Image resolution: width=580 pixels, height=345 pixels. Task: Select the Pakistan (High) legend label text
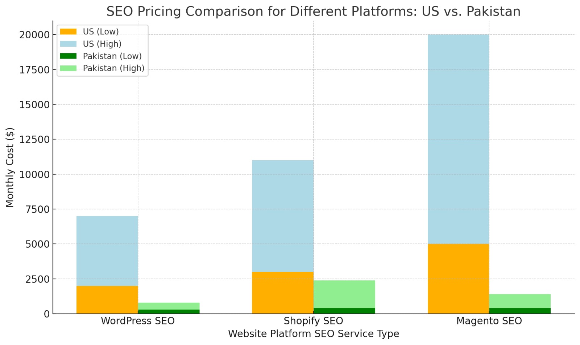[113, 68]
